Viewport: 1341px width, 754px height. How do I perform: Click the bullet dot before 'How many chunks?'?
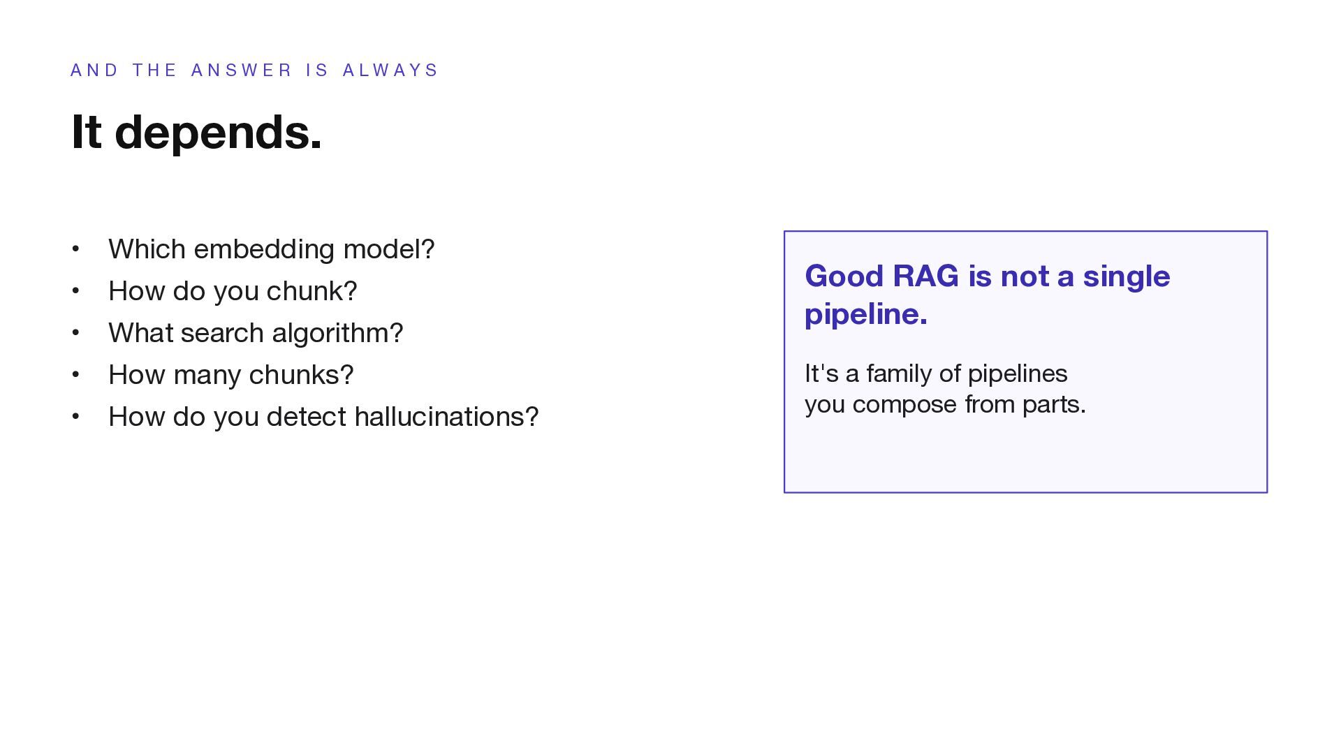click(x=75, y=375)
